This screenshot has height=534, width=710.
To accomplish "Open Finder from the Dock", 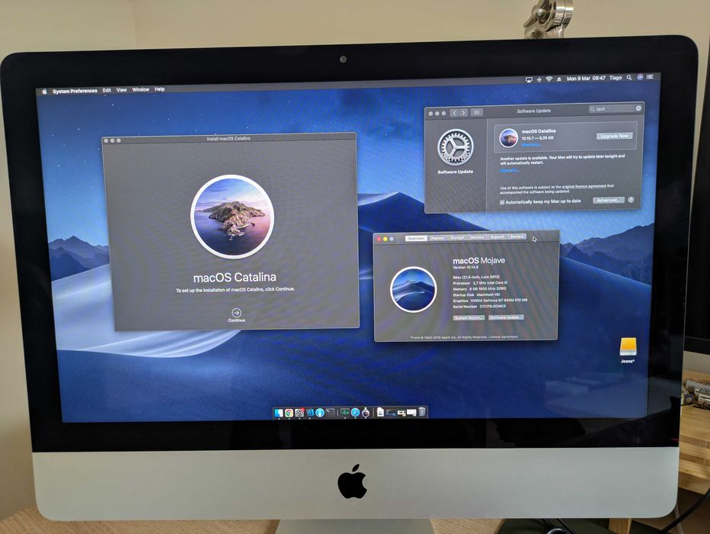I will (x=279, y=413).
